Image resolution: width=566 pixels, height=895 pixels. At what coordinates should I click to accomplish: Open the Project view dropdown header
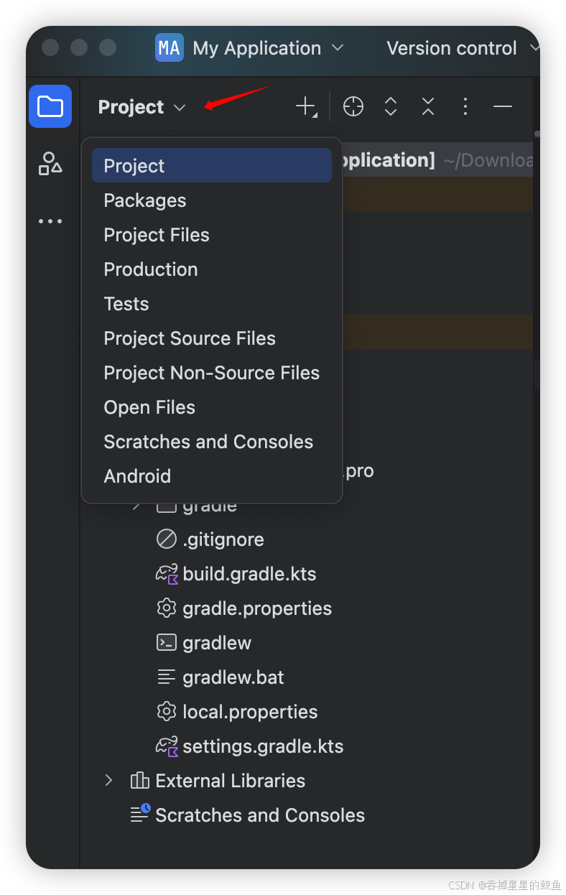(141, 107)
